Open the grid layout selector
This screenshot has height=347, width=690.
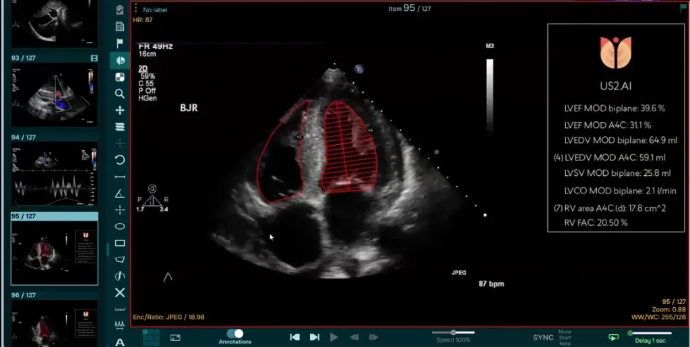[151, 338]
